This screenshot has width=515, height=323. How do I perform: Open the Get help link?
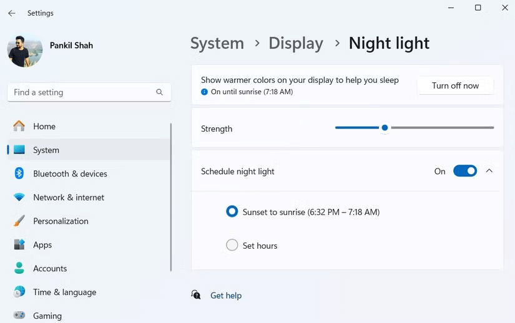pyautogui.click(x=226, y=296)
